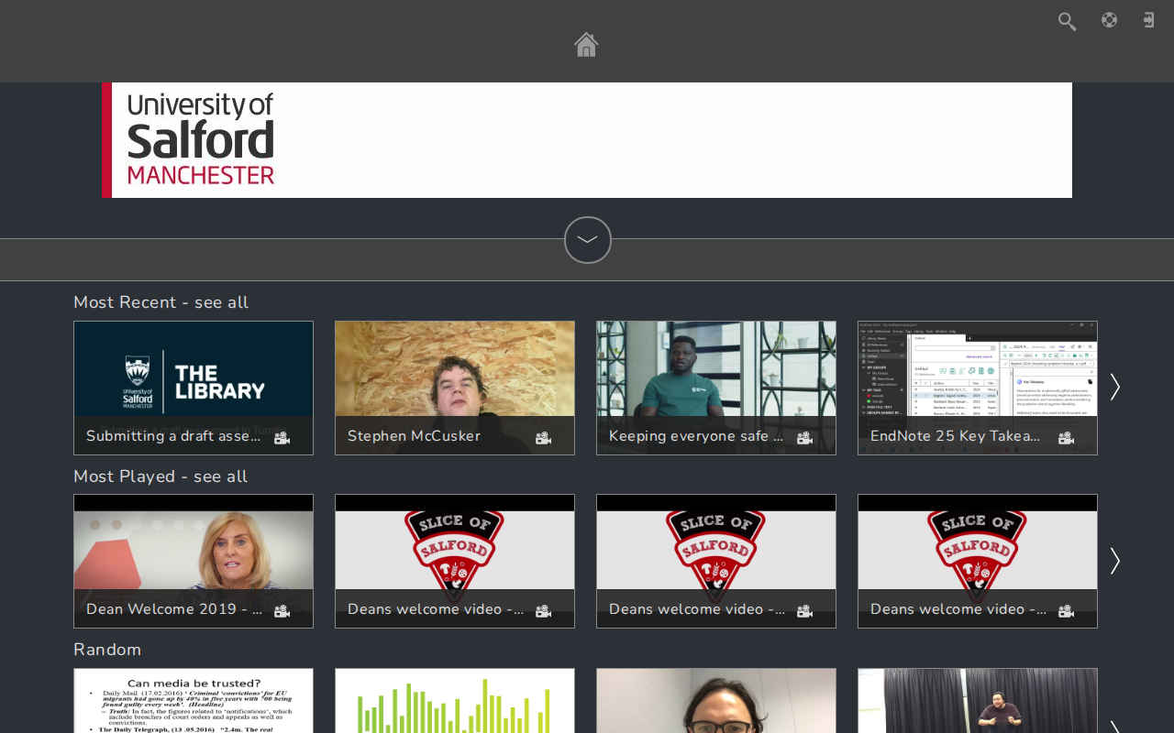This screenshot has height=733, width=1174.
Task: Open the search magnifier icon
Action: [x=1067, y=21]
